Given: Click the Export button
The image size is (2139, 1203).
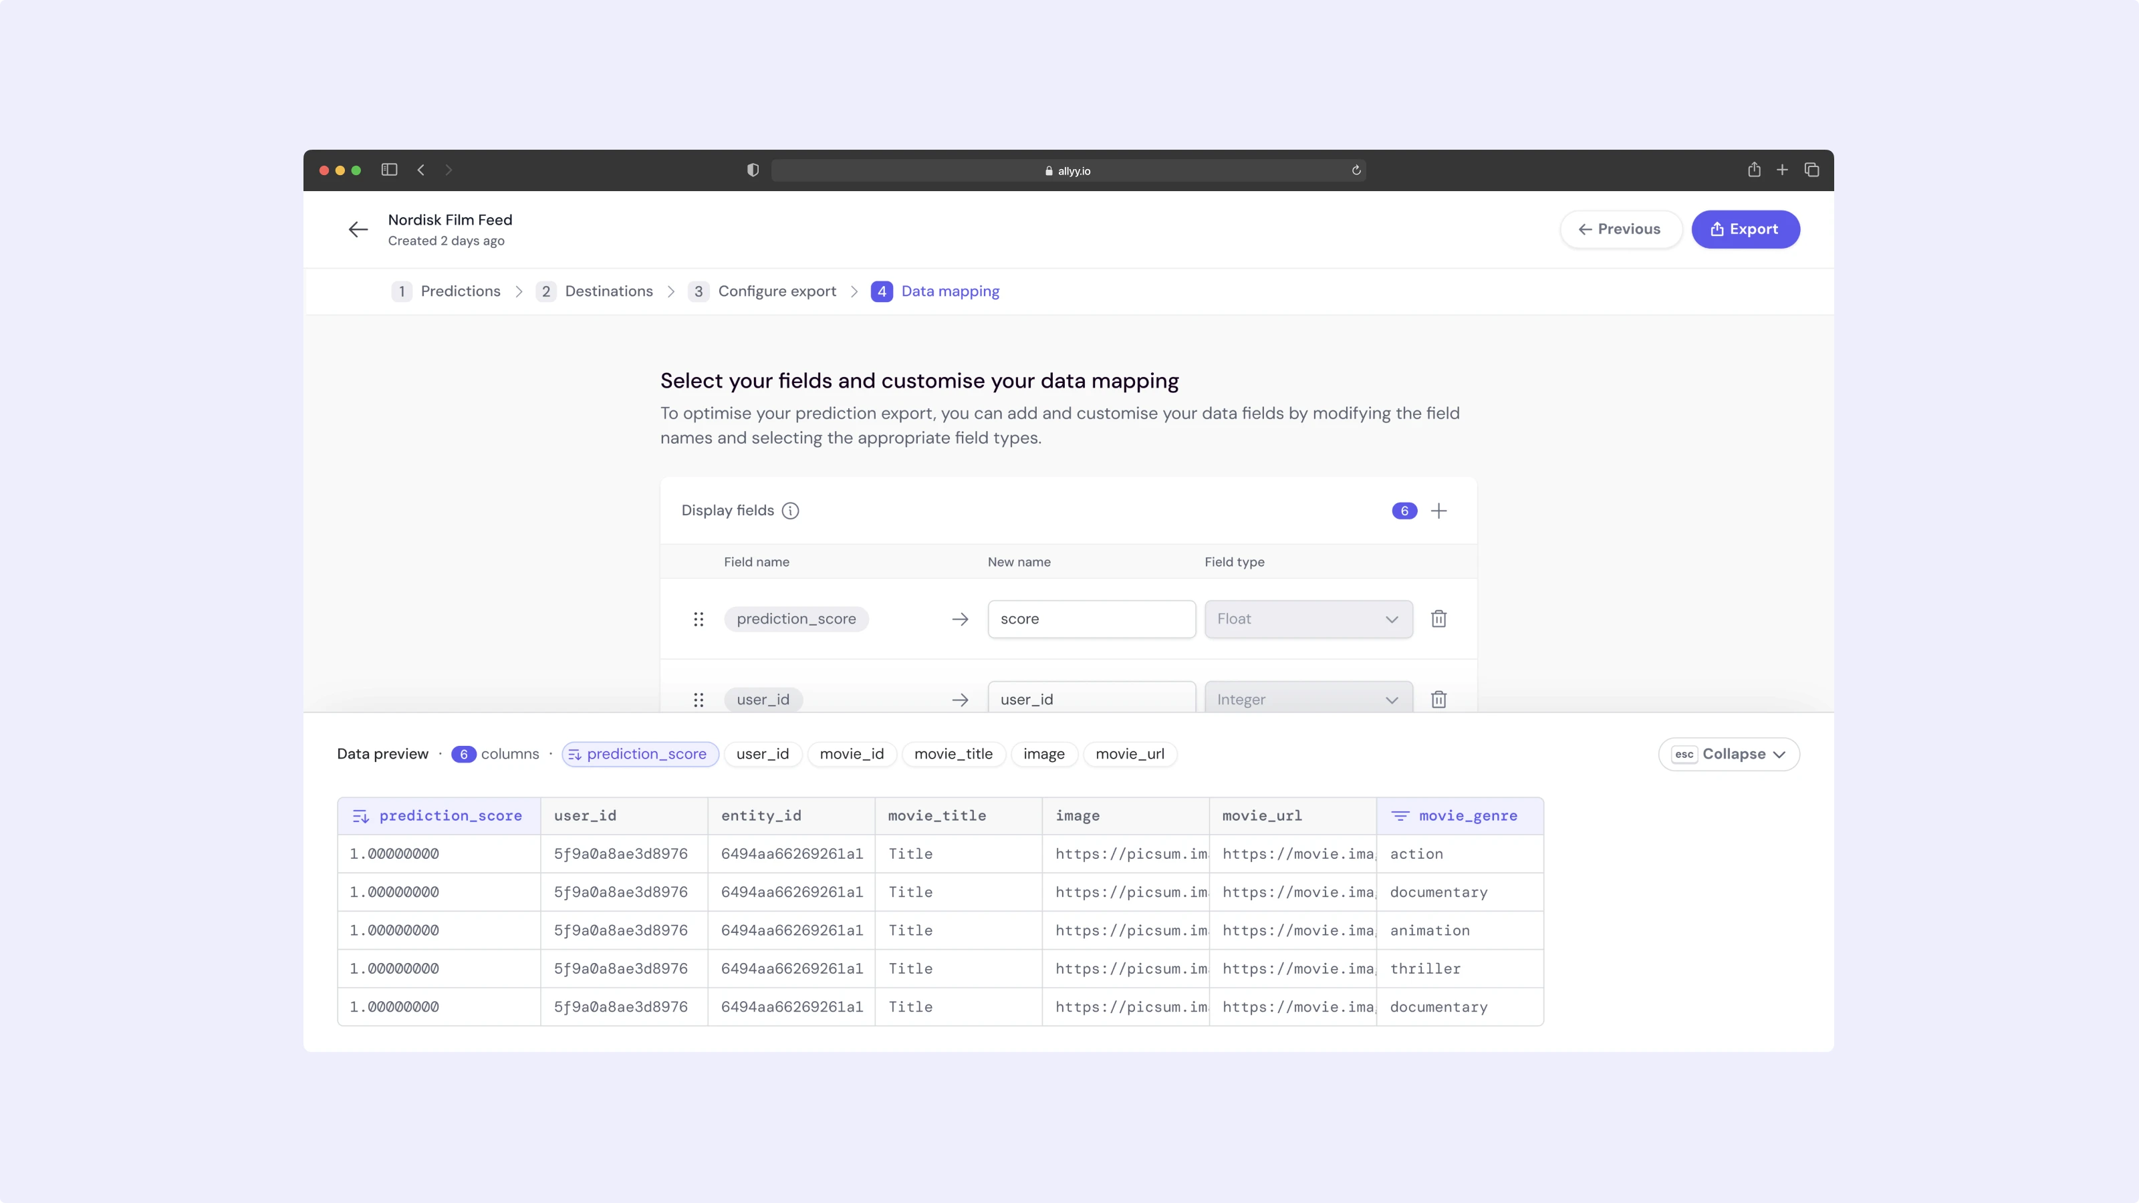Looking at the screenshot, I should coord(1745,229).
